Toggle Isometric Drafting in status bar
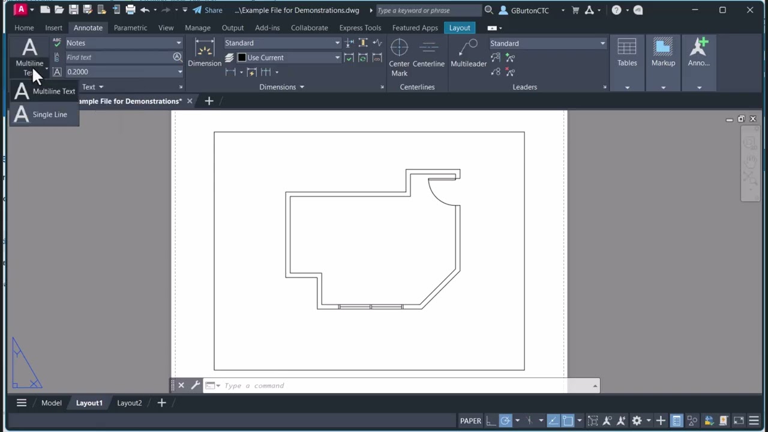Viewport: 768px width, 432px height. (x=530, y=421)
